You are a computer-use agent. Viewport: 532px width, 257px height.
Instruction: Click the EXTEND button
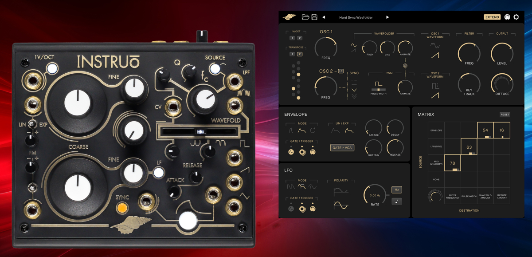[492, 17]
